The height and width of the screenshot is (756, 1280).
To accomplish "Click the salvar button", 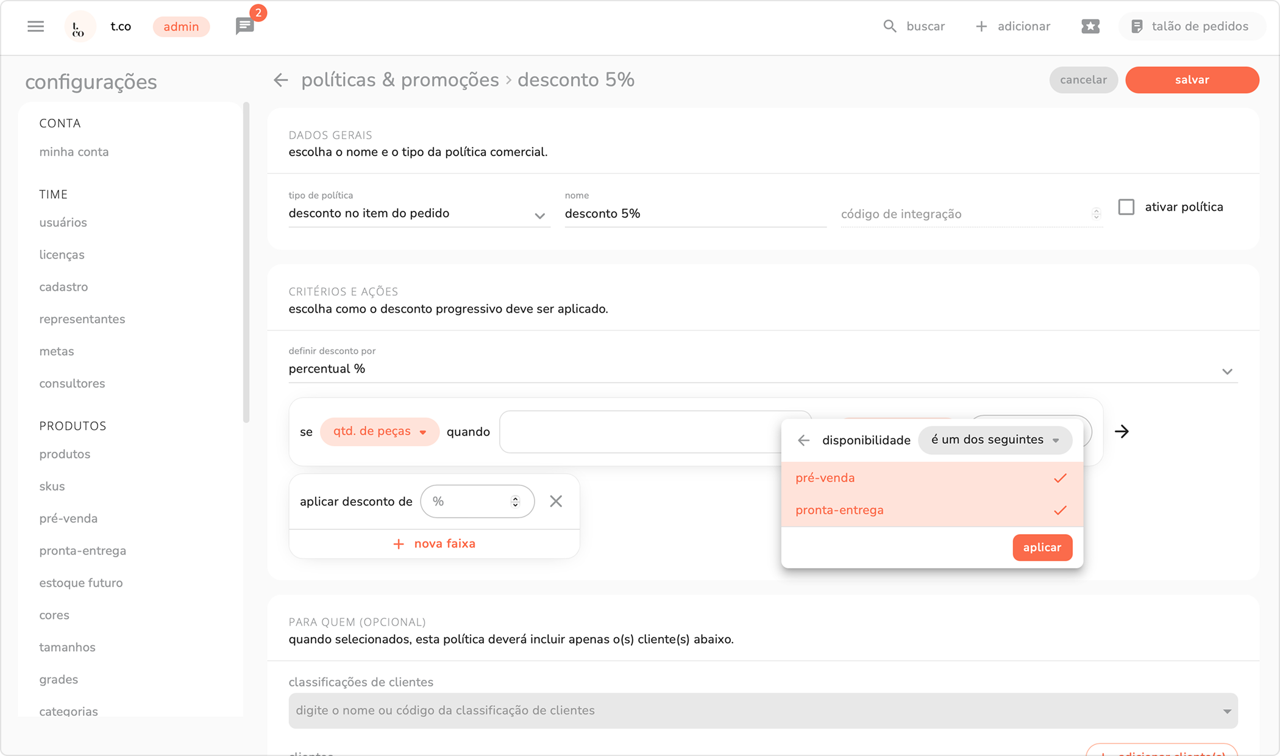I will (1192, 80).
